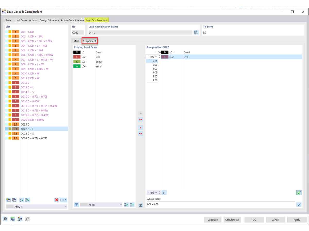Go to Design Situations tab
Screen dimensions: 309x231
pyautogui.click(x=49, y=20)
